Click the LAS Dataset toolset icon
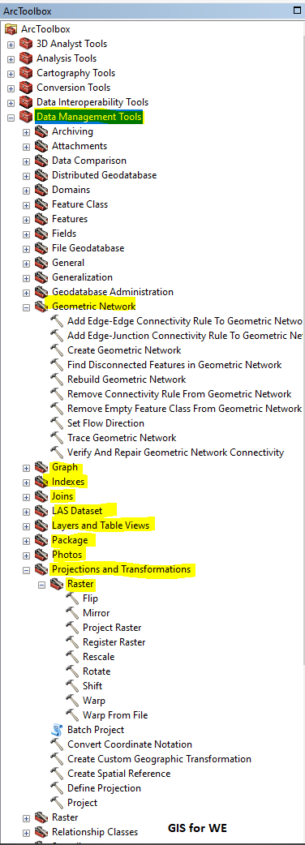Screen dimensions: 305x845 [41, 510]
